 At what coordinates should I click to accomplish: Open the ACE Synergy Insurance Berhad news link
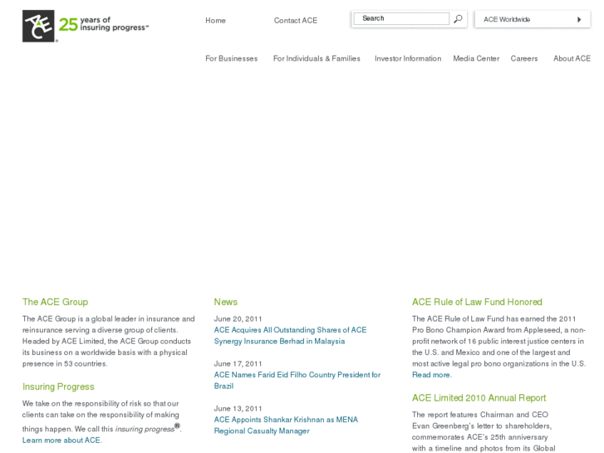pos(290,336)
